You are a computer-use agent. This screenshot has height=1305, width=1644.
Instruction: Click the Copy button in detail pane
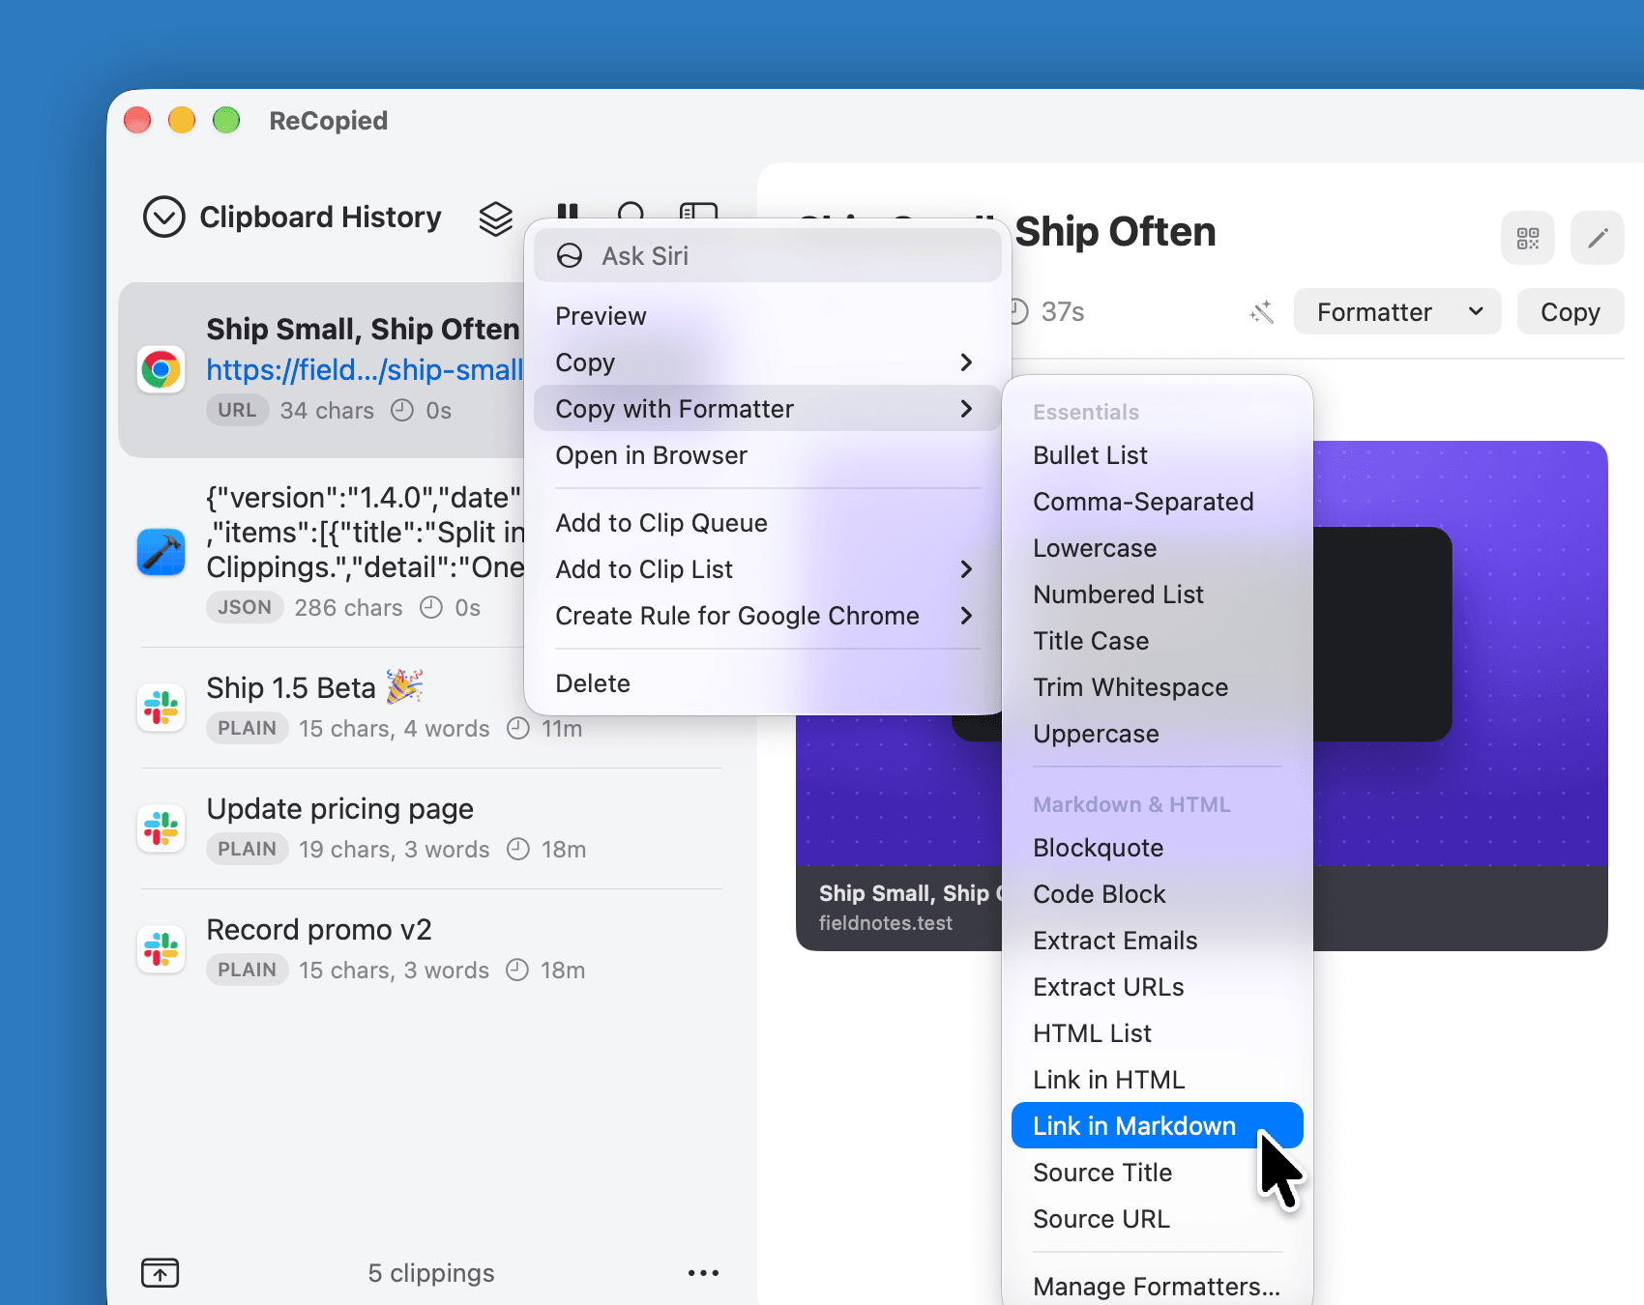coord(1571,312)
